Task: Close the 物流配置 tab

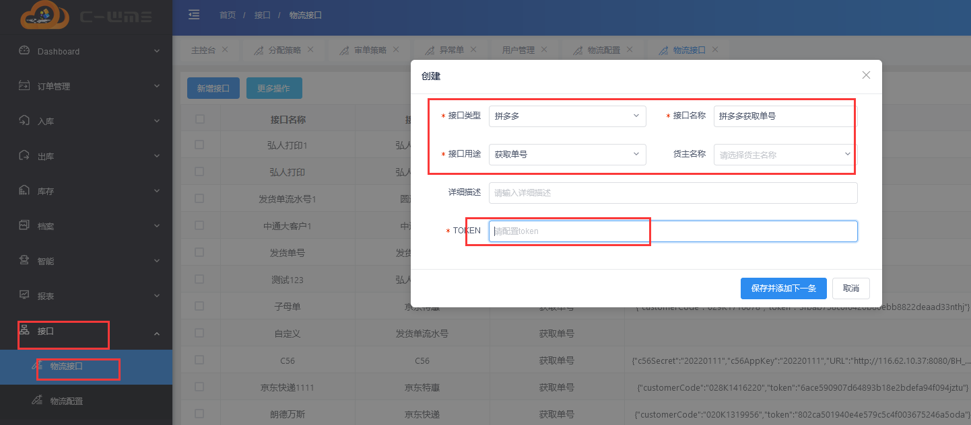Action: click(x=630, y=49)
